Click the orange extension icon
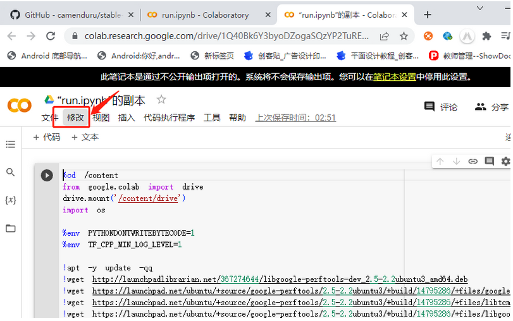 (428, 36)
